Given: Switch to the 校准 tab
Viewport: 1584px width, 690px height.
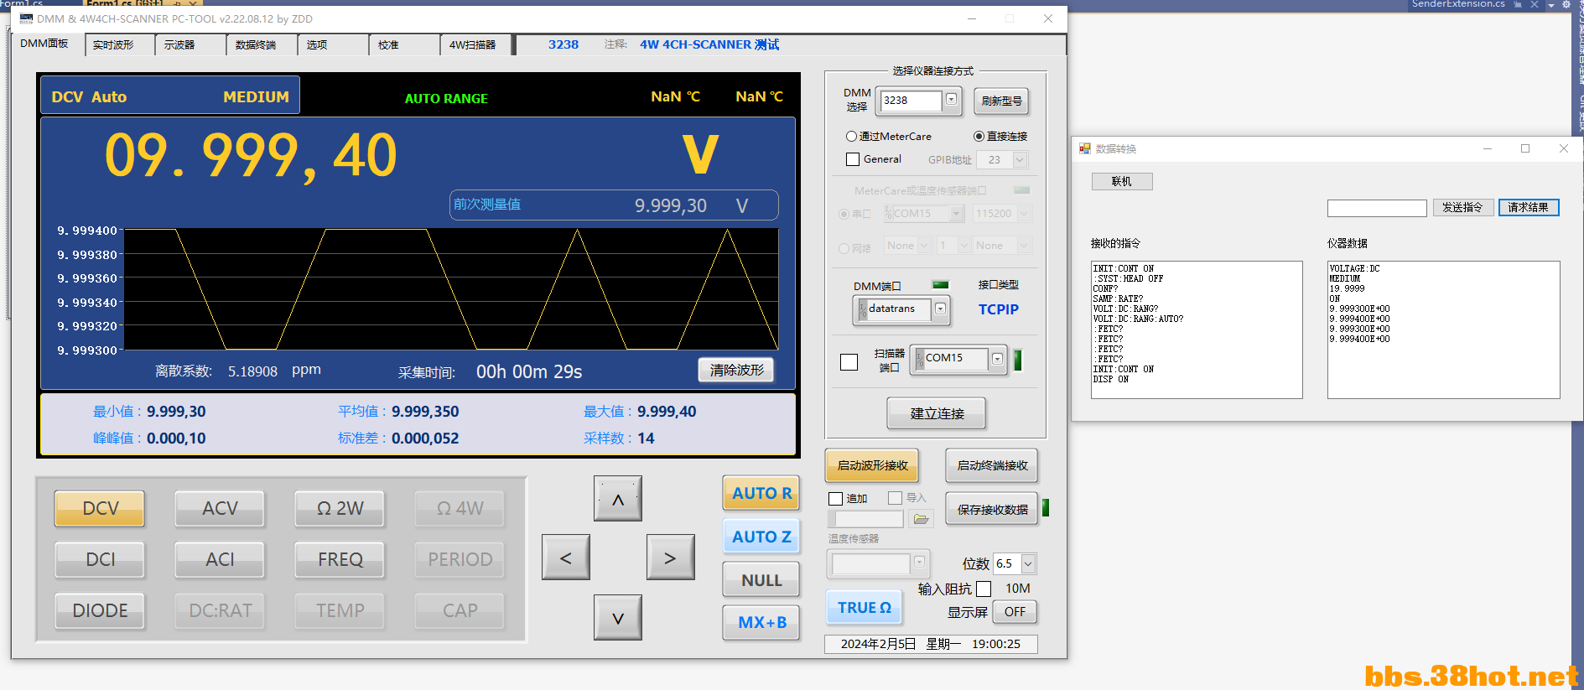Looking at the screenshot, I should pyautogui.click(x=403, y=45).
